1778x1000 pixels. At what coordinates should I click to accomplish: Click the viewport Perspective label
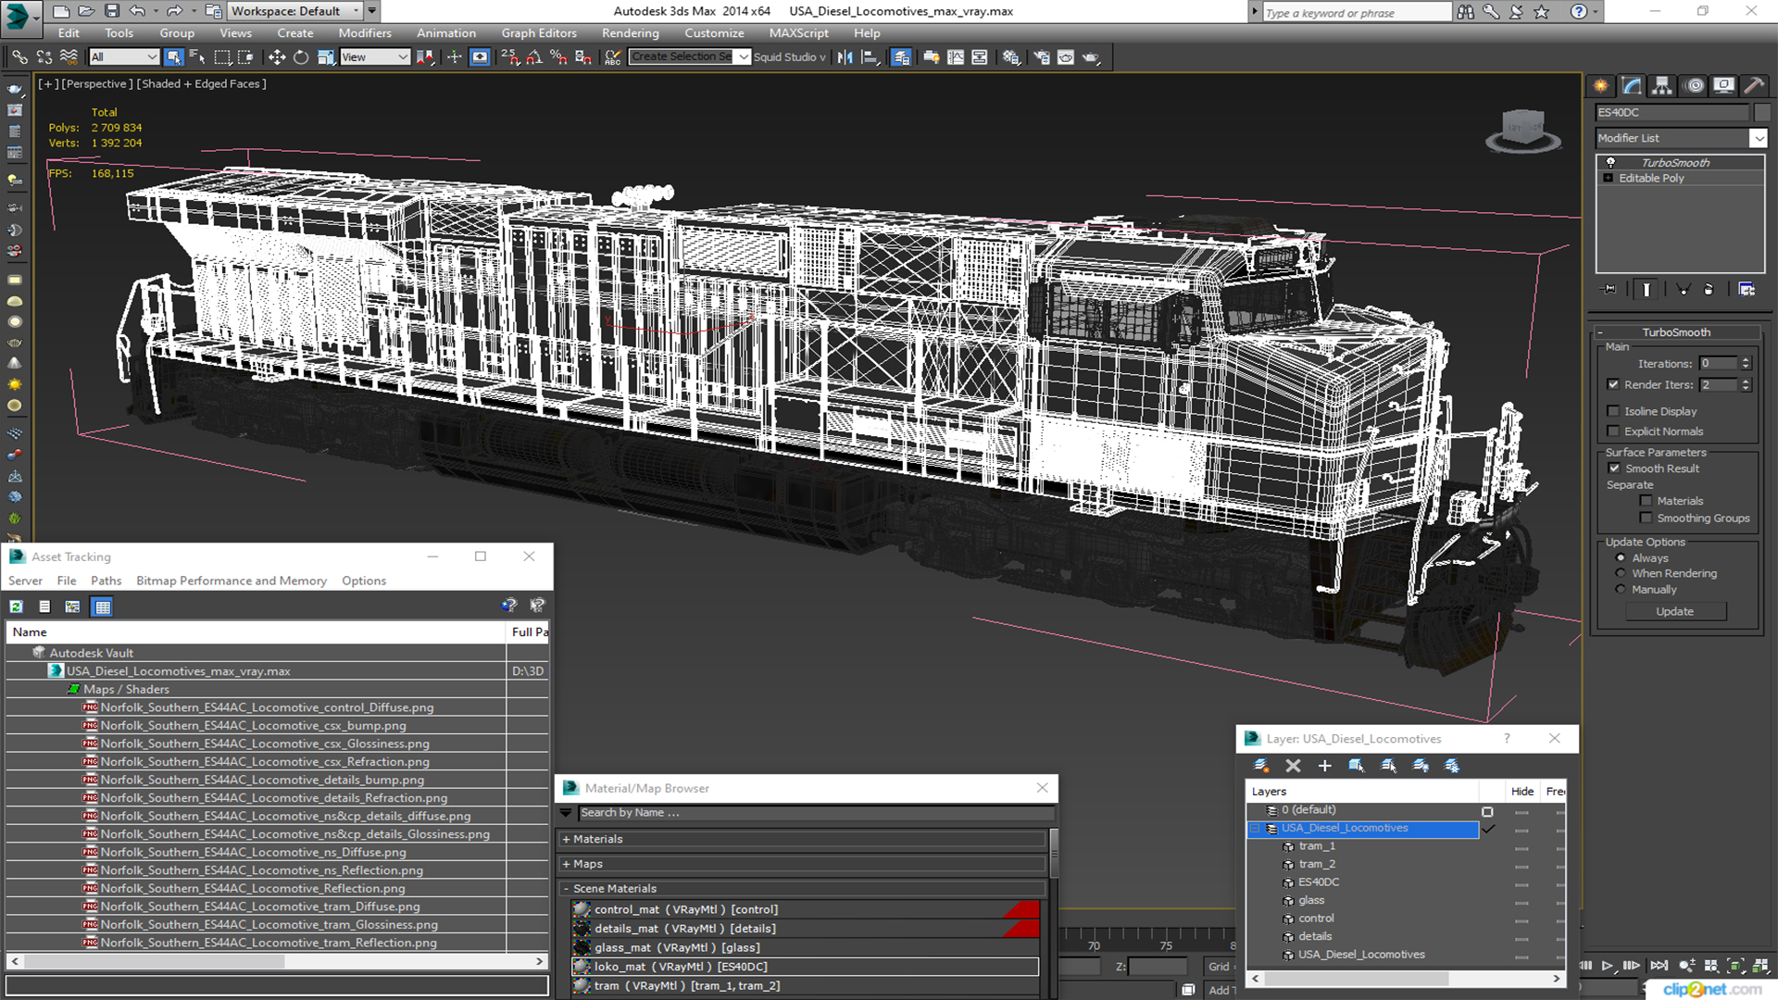[x=96, y=83]
